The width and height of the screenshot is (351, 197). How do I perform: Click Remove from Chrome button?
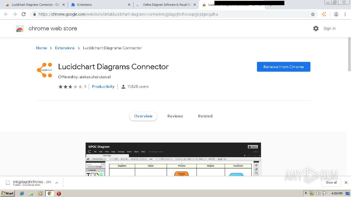point(284,67)
